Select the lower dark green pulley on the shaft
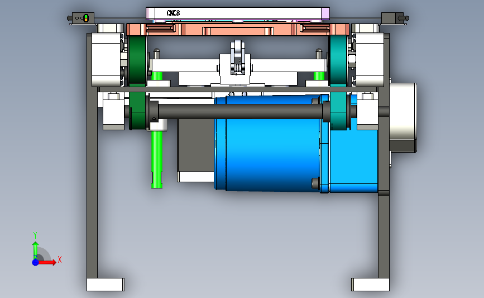The height and width of the screenshot is (298, 484). pyautogui.click(x=138, y=111)
